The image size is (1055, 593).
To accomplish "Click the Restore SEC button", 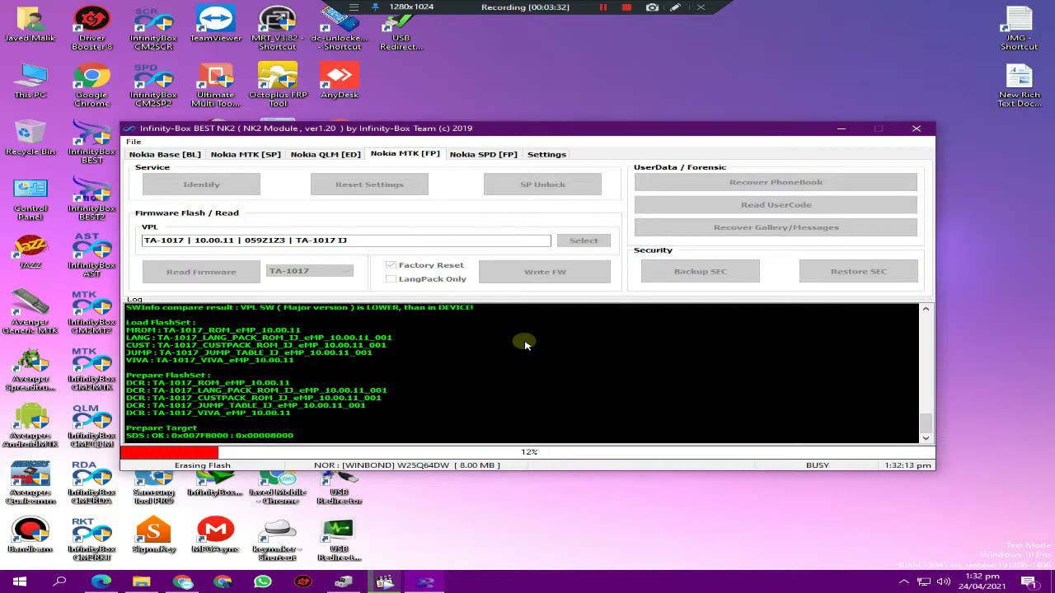I will (858, 272).
